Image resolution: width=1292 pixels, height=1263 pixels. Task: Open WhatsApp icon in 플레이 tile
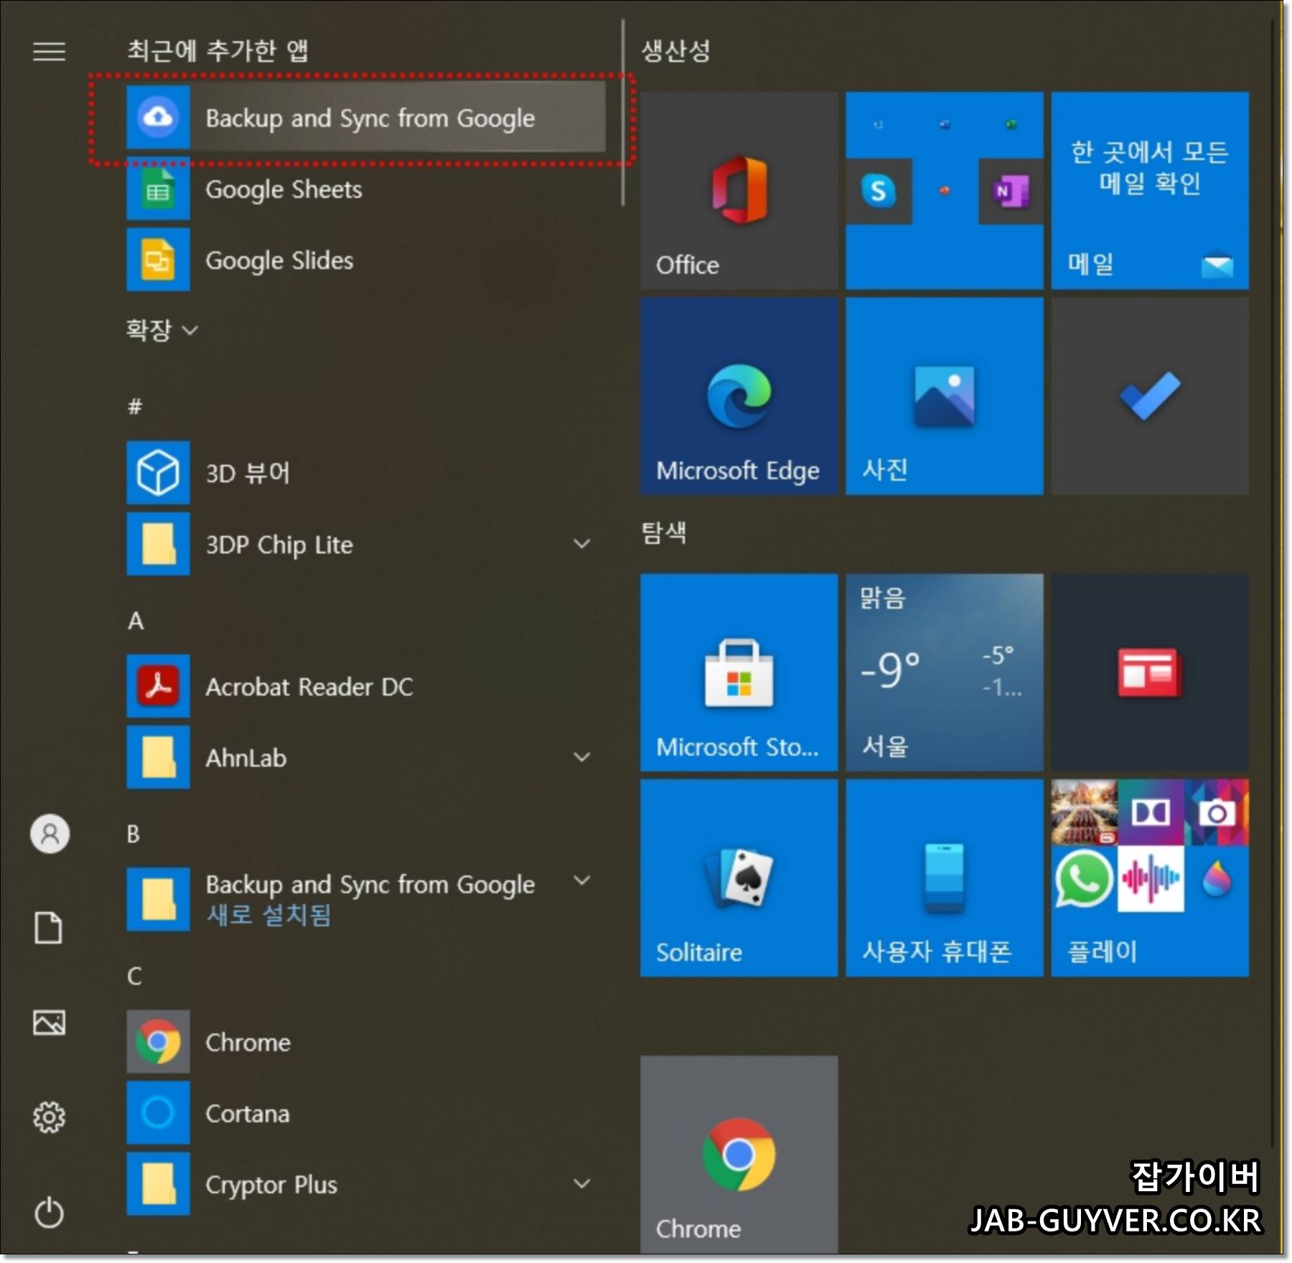[x=1083, y=879]
